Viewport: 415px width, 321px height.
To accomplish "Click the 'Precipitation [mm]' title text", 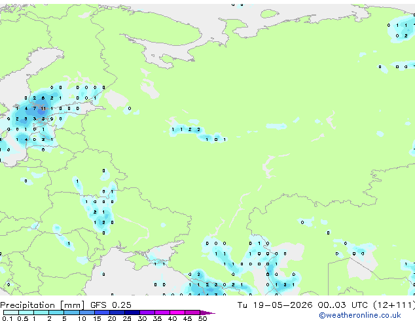I will [x=43, y=305].
